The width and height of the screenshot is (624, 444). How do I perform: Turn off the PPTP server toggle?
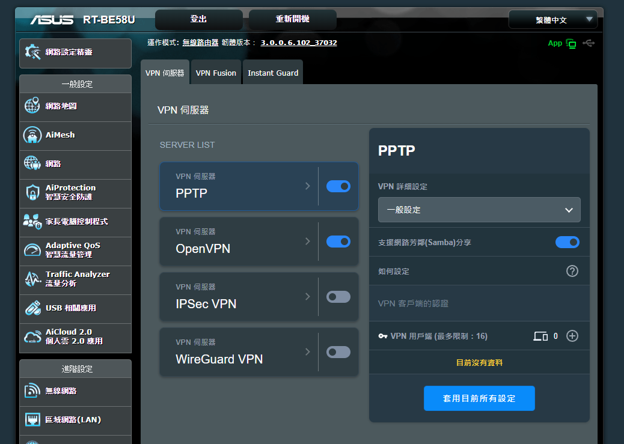pyautogui.click(x=338, y=186)
